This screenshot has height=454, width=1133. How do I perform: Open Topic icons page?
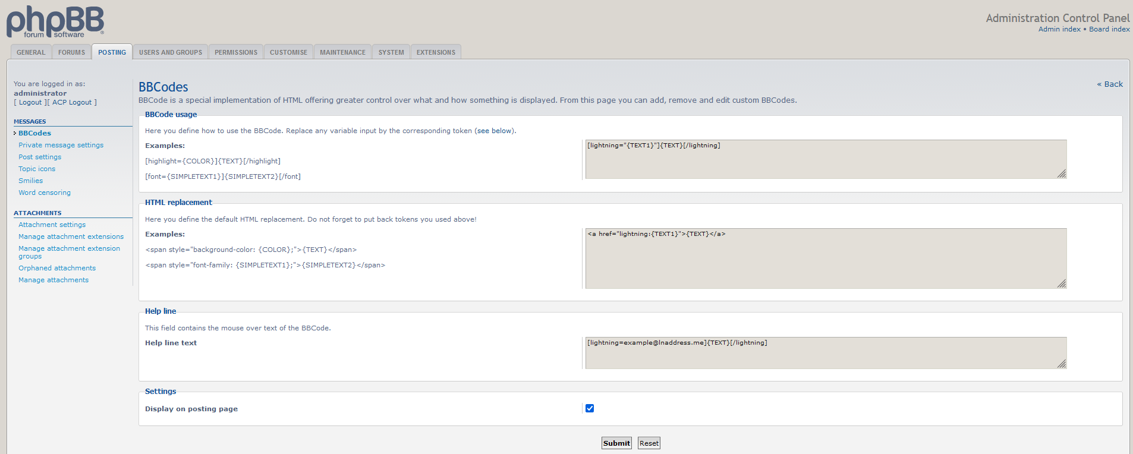coord(37,169)
